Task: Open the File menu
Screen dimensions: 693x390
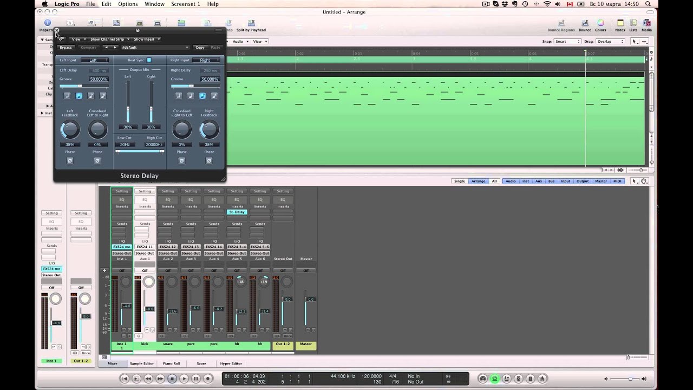Action: coord(90,4)
